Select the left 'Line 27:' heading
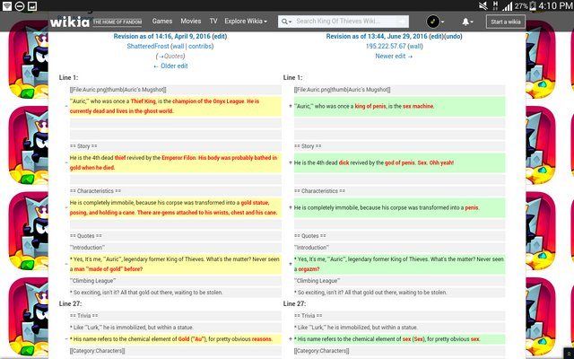The image size is (574, 359). (70, 303)
